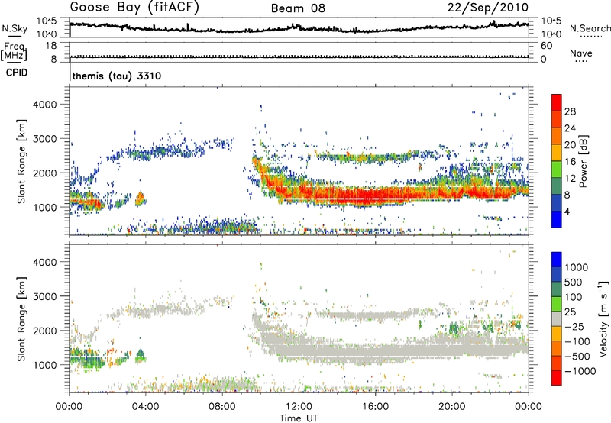
Task: Click the frequency trace line in the Freq panel
Action: click(299, 57)
